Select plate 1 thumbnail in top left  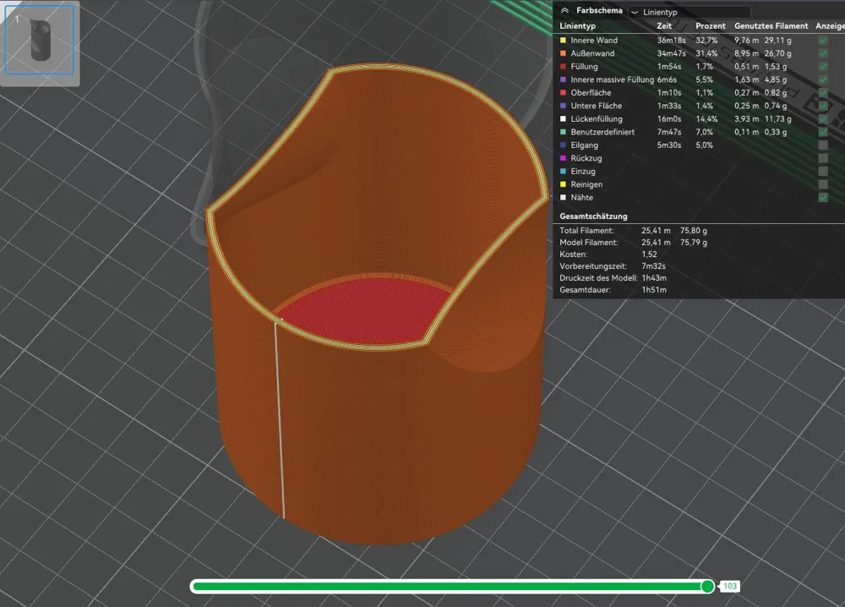coord(38,38)
